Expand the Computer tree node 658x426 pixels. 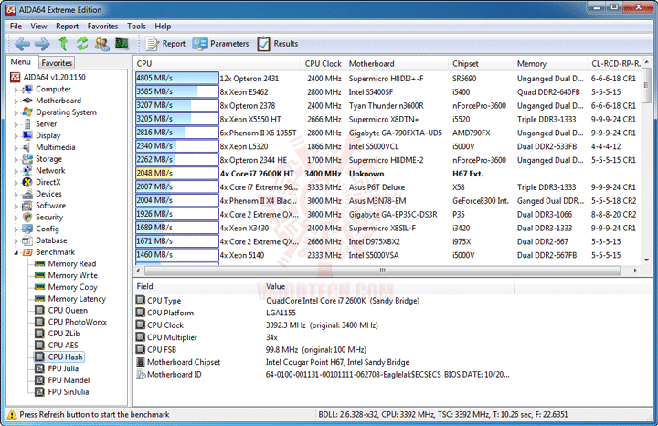(x=16, y=90)
